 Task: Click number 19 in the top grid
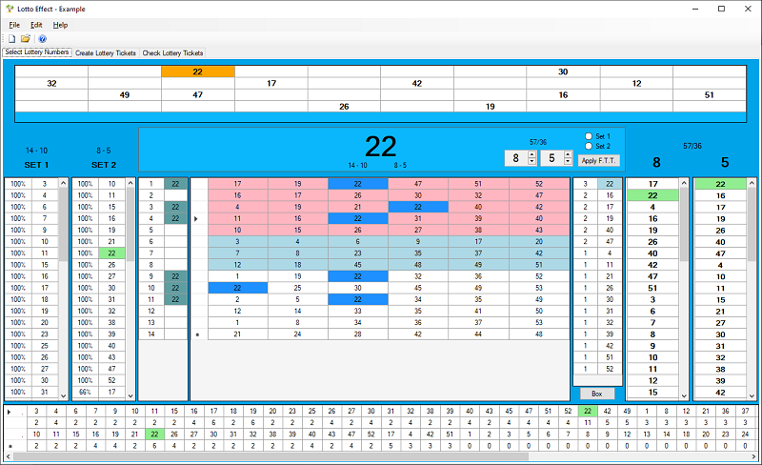490,107
